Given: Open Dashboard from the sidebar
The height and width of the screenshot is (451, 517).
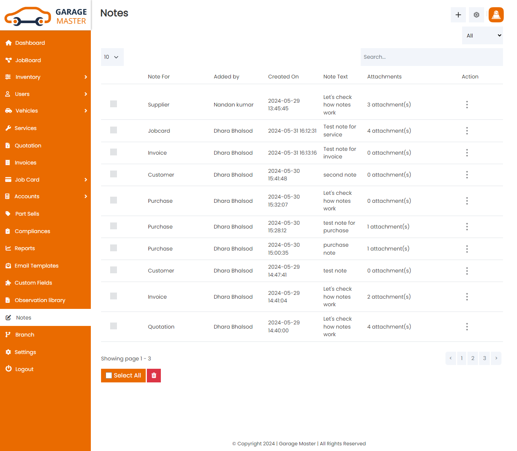Looking at the screenshot, I should 30,43.
